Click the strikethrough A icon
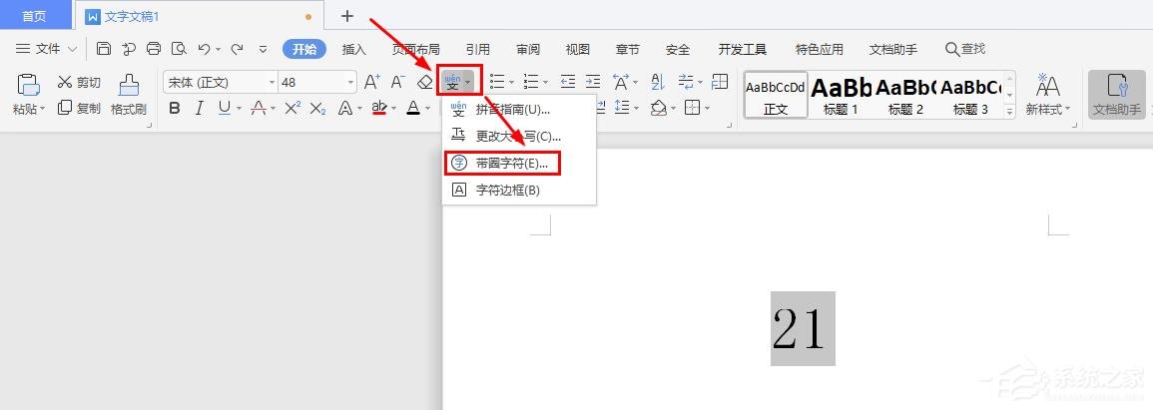The width and height of the screenshot is (1153, 410). tap(259, 108)
